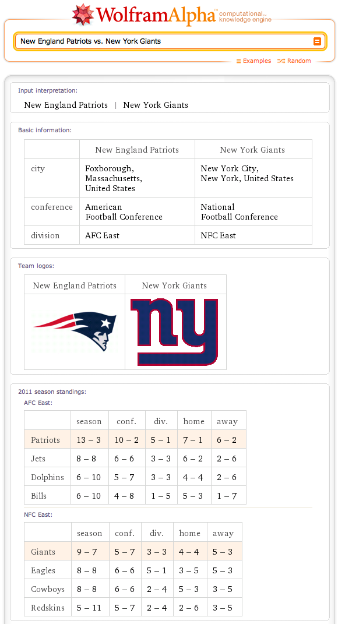338x624 pixels.
Task: Click the 'Input interpretation:' label
Action: [x=48, y=91]
